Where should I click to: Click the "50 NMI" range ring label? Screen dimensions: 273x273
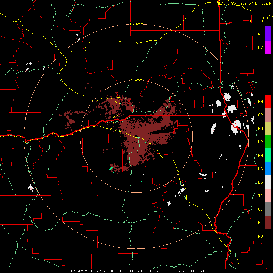pos(136,80)
